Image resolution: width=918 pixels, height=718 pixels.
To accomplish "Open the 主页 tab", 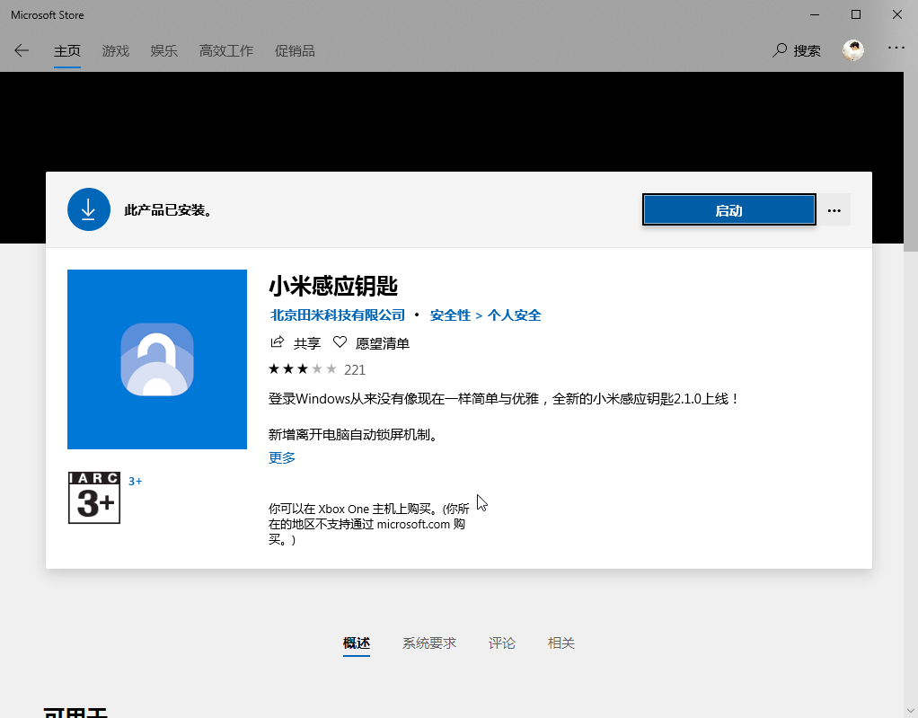I will [67, 51].
